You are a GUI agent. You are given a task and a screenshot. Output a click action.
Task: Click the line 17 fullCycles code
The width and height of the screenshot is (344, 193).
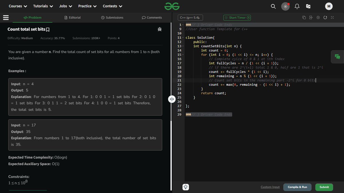point(244,63)
